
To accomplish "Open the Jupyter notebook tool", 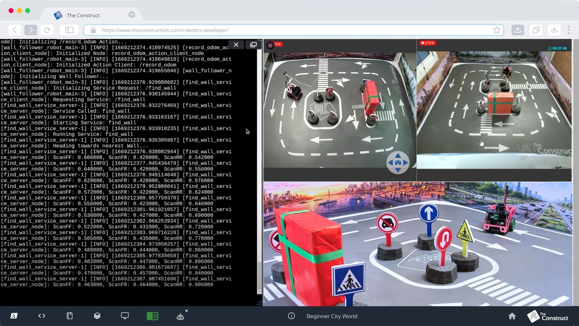I will coord(69,316).
